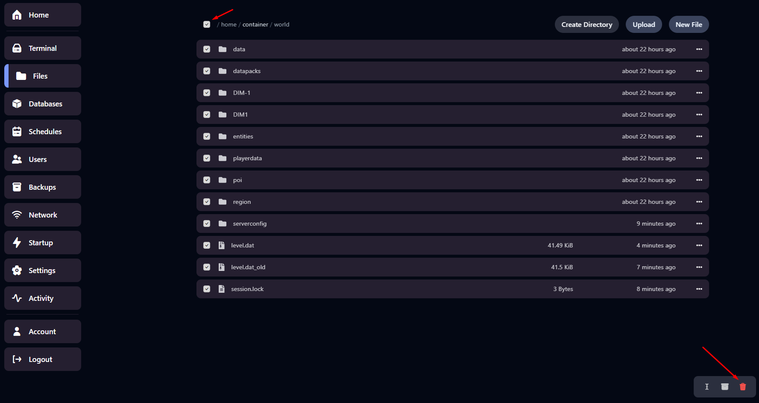Open the poi folder by name

(x=237, y=180)
